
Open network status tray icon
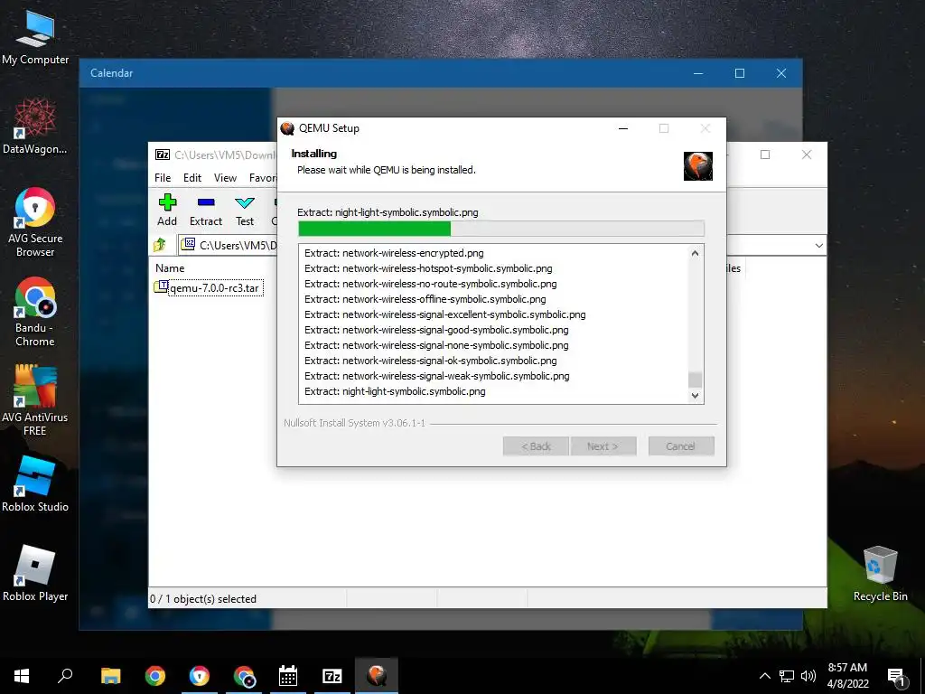point(787,676)
